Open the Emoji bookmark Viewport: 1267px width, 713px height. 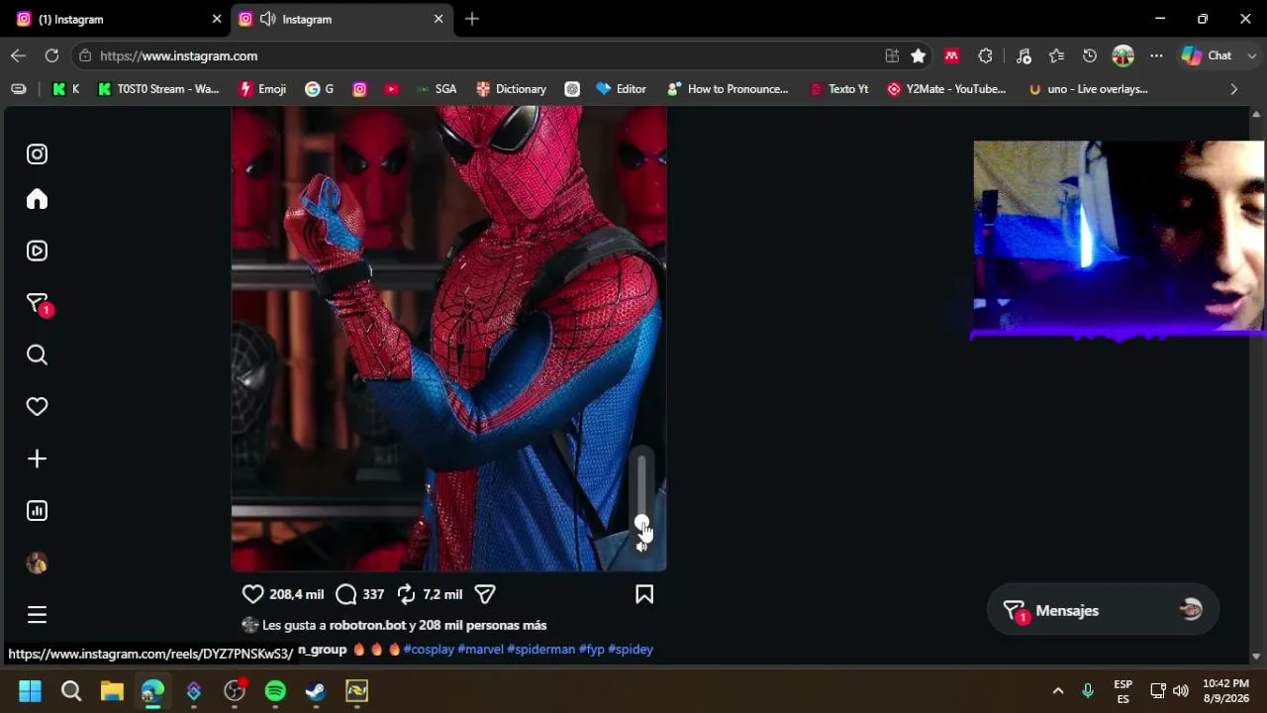pyautogui.click(x=262, y=89)
